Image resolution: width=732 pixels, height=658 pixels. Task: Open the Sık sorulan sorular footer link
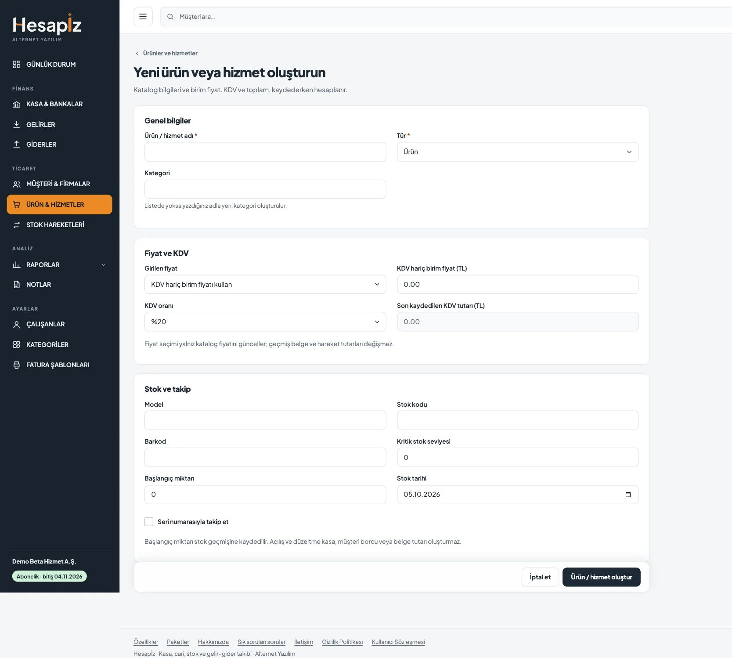coord(262,642)
